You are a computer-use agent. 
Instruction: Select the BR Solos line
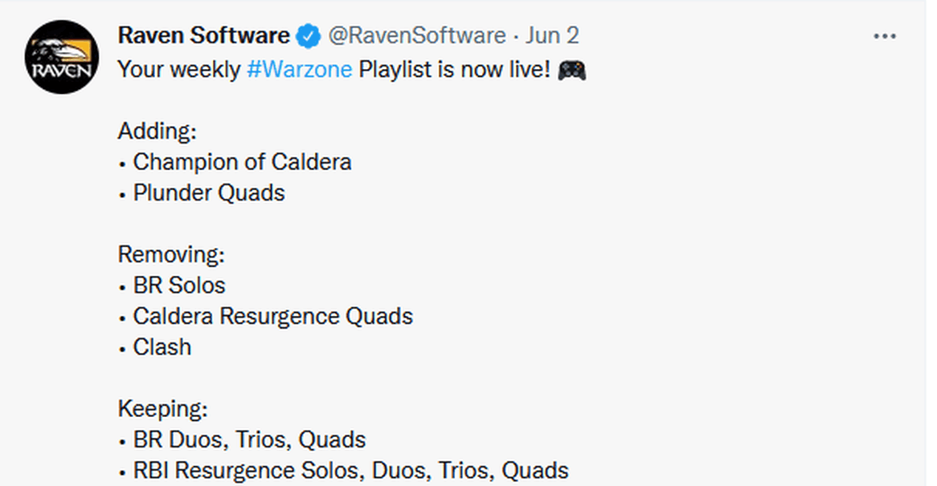(172, 286)
